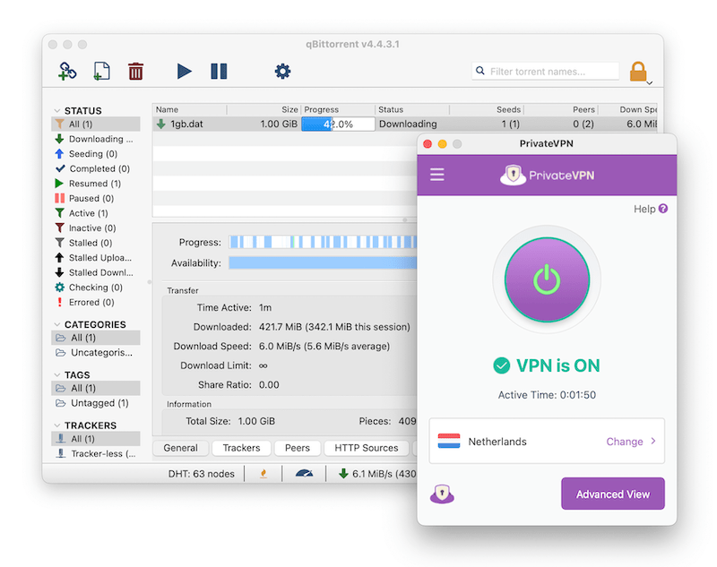Click the speed limits gauge icon
This screenshot has height=567, width=717.
coord(303,473)
